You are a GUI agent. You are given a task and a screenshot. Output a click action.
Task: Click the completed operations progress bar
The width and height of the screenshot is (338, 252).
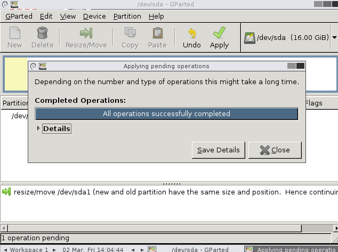167,113
